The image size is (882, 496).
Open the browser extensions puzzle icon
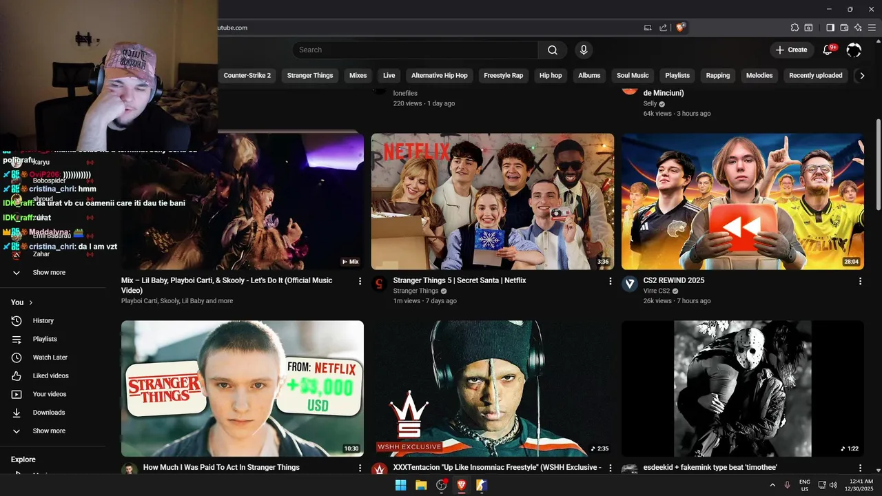point(794,28)
